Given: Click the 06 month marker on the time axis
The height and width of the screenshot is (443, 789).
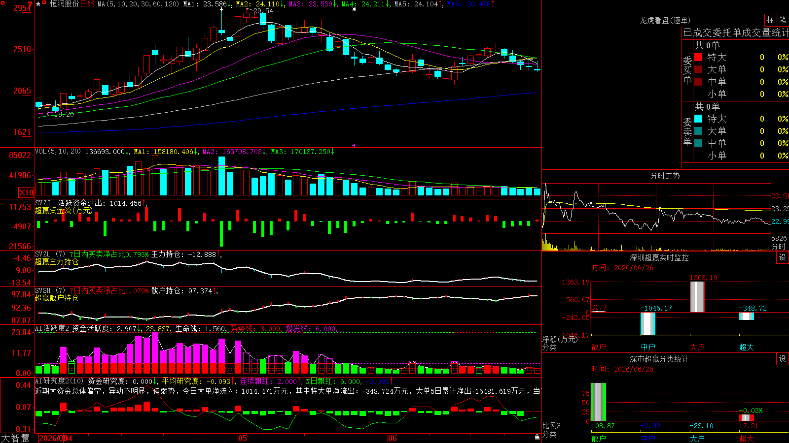Looking at the screenshot, I should click(x=393, y=438).
